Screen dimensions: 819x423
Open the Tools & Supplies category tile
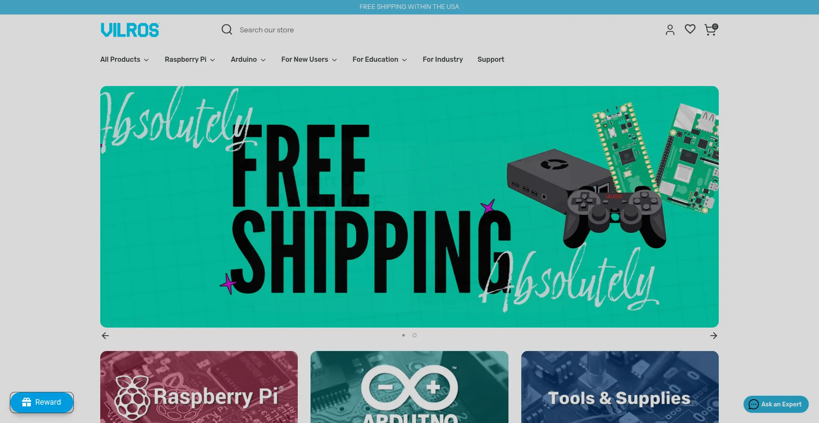pyautogui.click(x=620, y=387)
